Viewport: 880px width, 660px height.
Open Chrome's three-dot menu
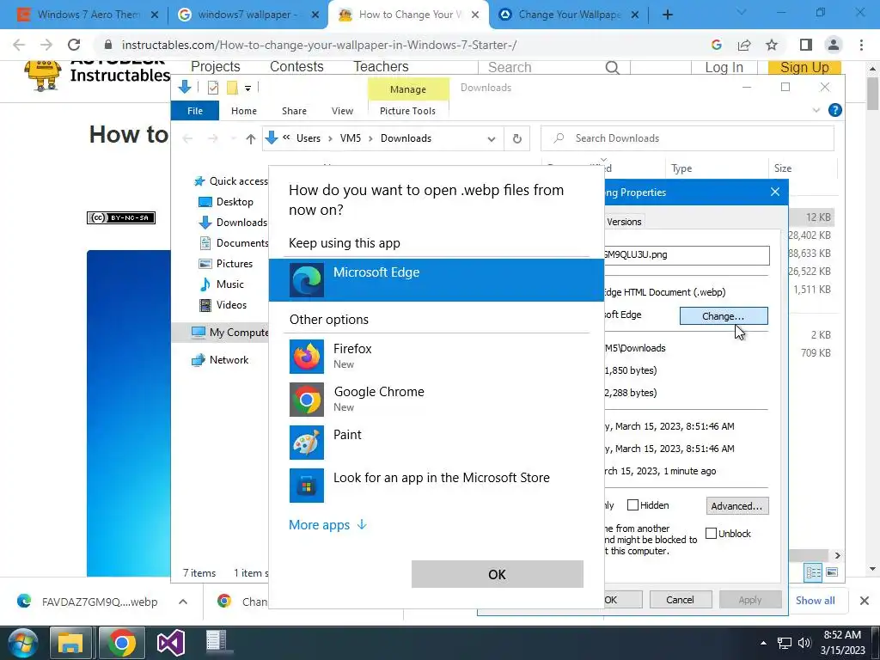(x=861, y=45)
